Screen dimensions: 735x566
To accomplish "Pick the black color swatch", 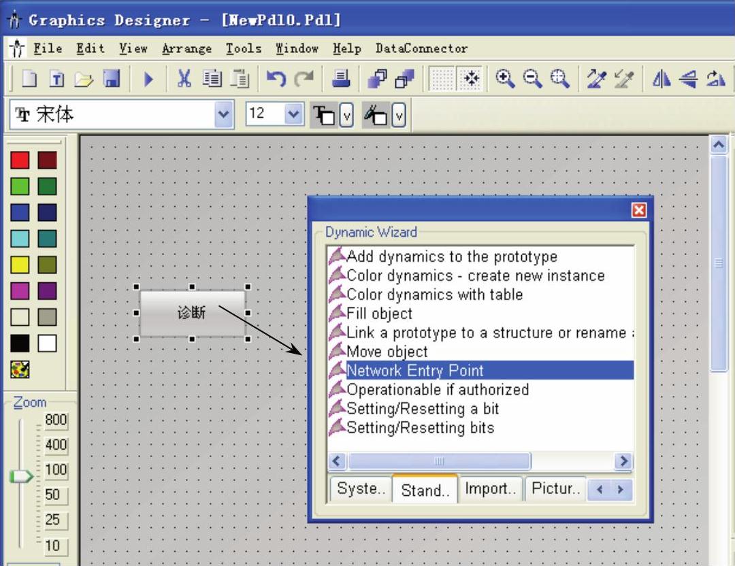I will (x=20, y=343).
